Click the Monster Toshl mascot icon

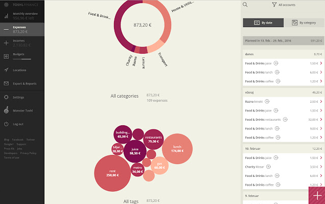click(x=6, y=110)
